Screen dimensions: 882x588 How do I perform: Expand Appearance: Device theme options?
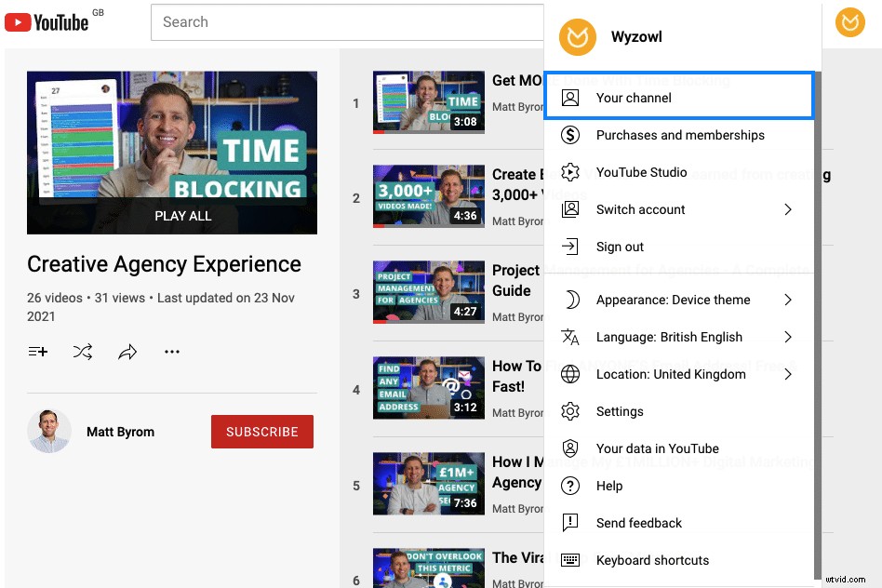(674, 300)
